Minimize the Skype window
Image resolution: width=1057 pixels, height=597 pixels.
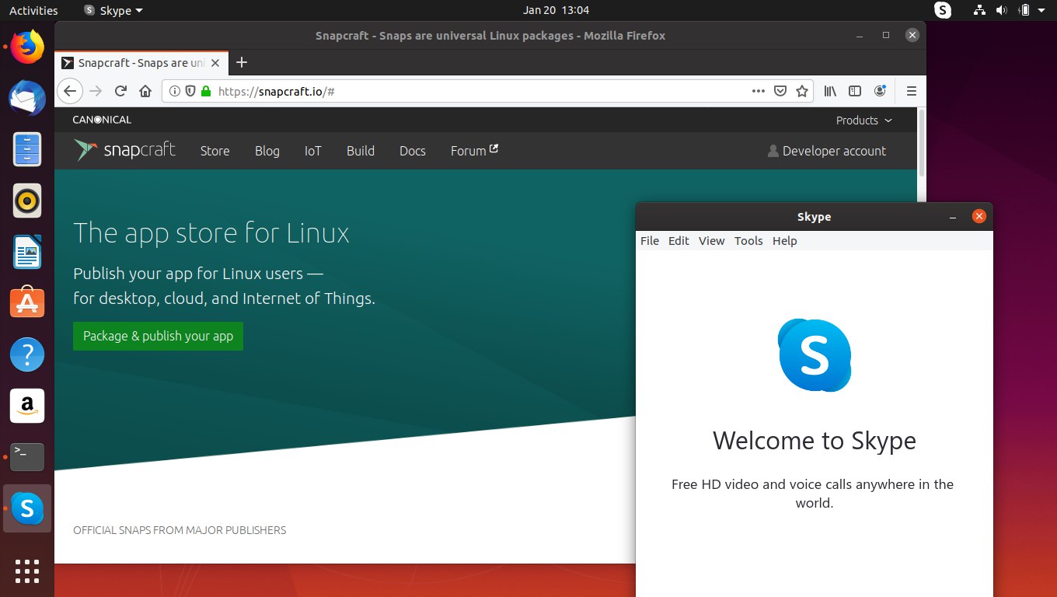point(953,217)
